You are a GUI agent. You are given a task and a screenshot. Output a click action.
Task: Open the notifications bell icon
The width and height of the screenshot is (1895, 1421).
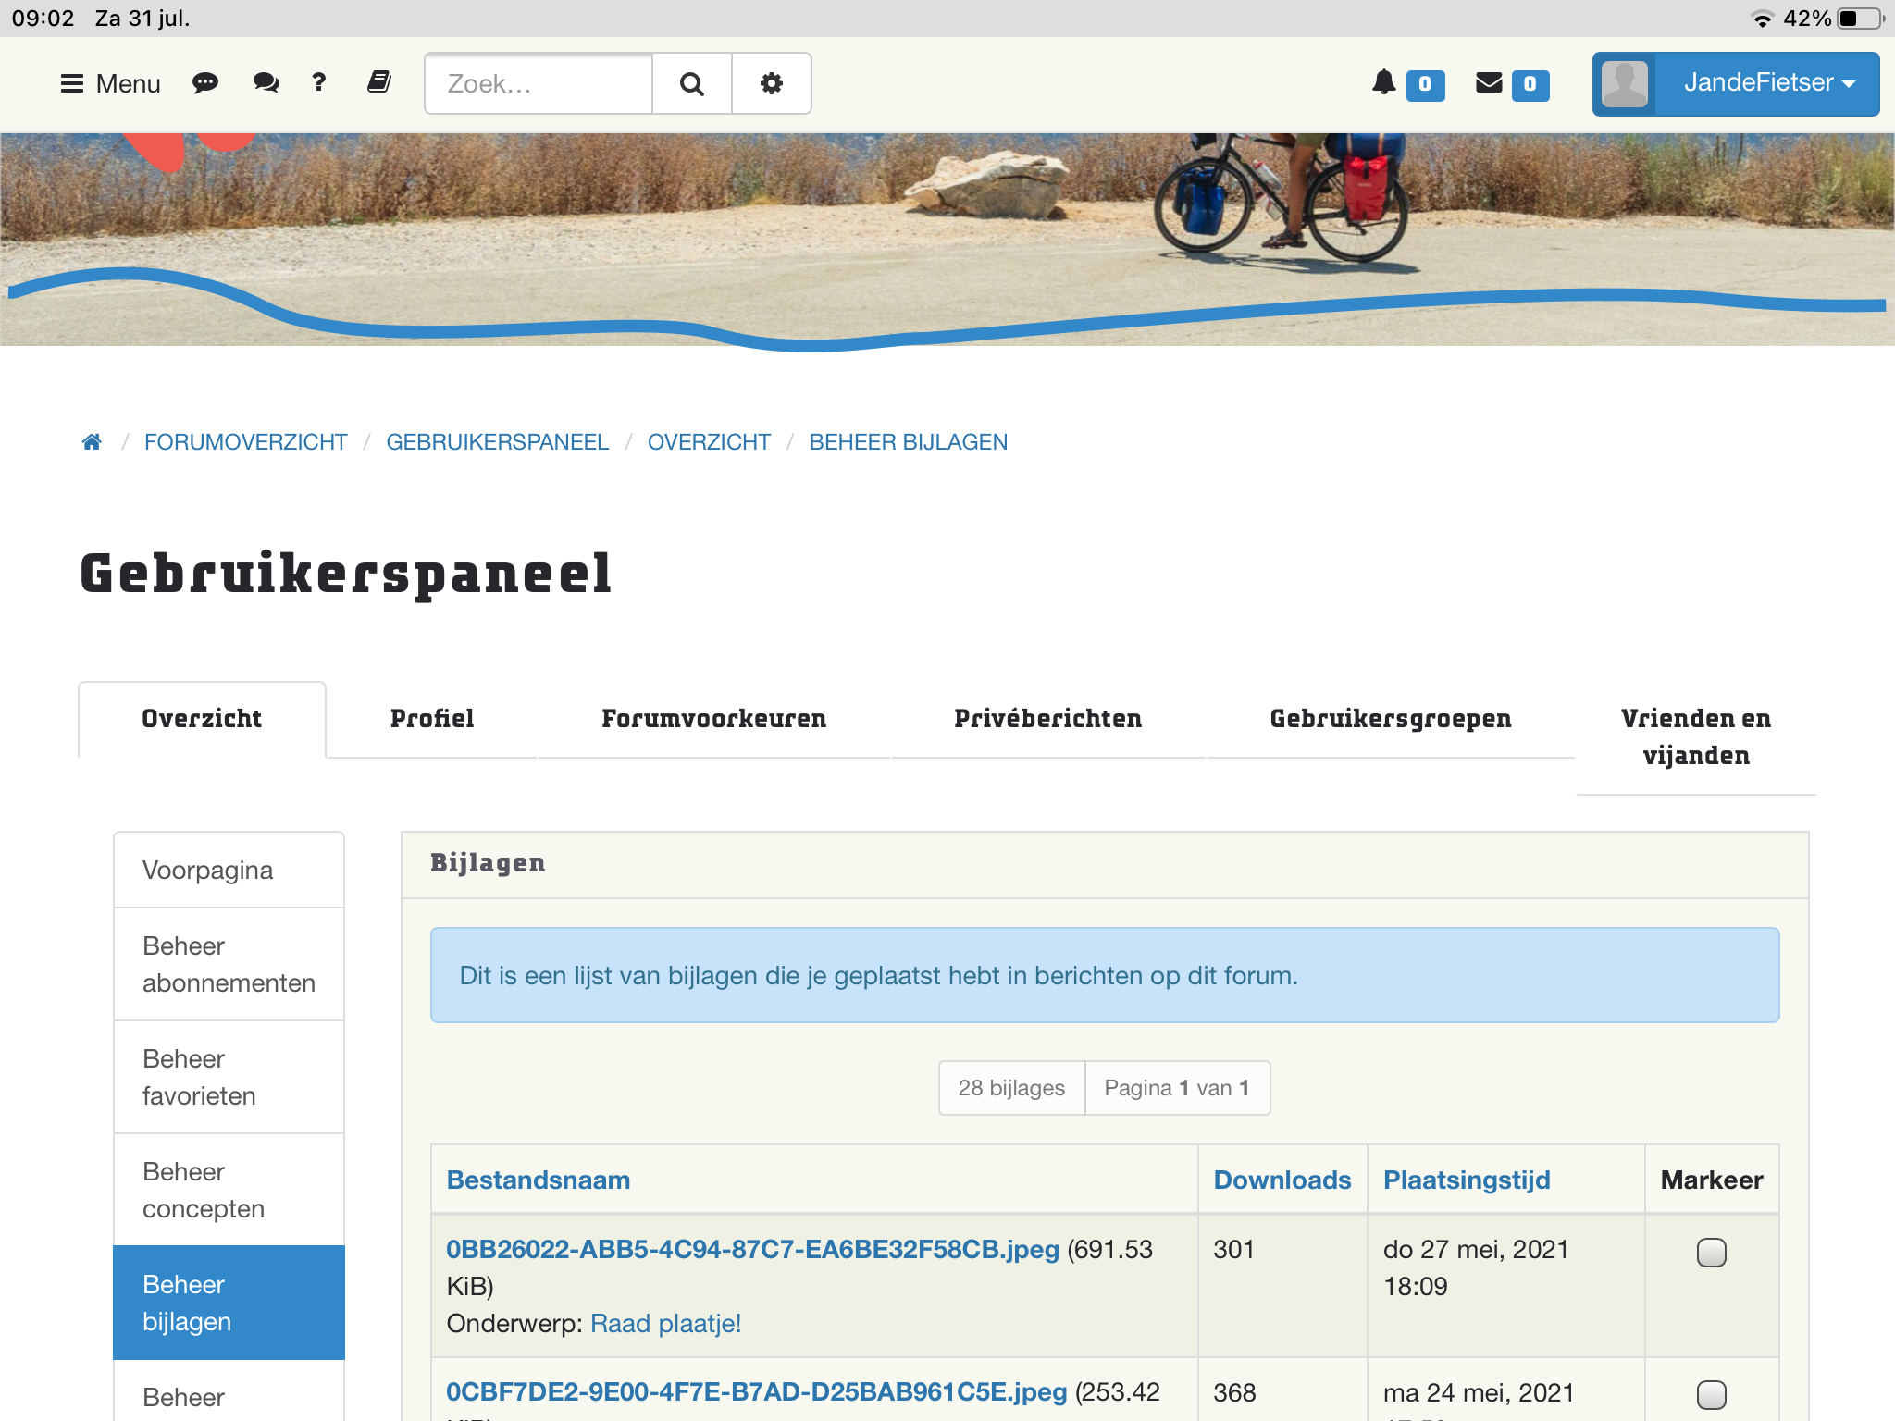1383,83
